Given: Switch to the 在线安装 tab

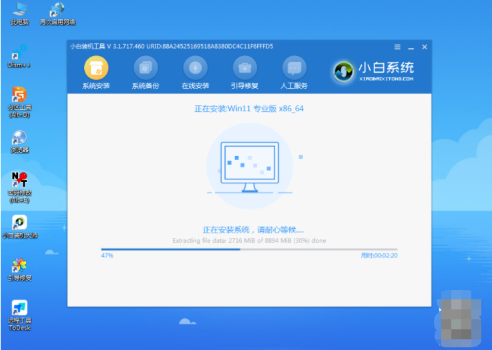Looking at the screenshot, I should [x=195, y=73].
